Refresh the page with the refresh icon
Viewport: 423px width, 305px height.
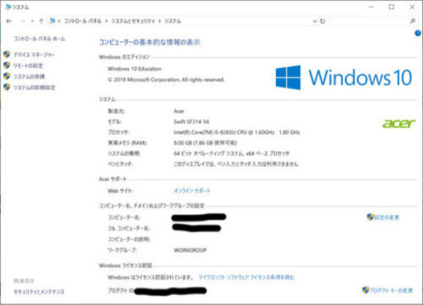[322, 21]
